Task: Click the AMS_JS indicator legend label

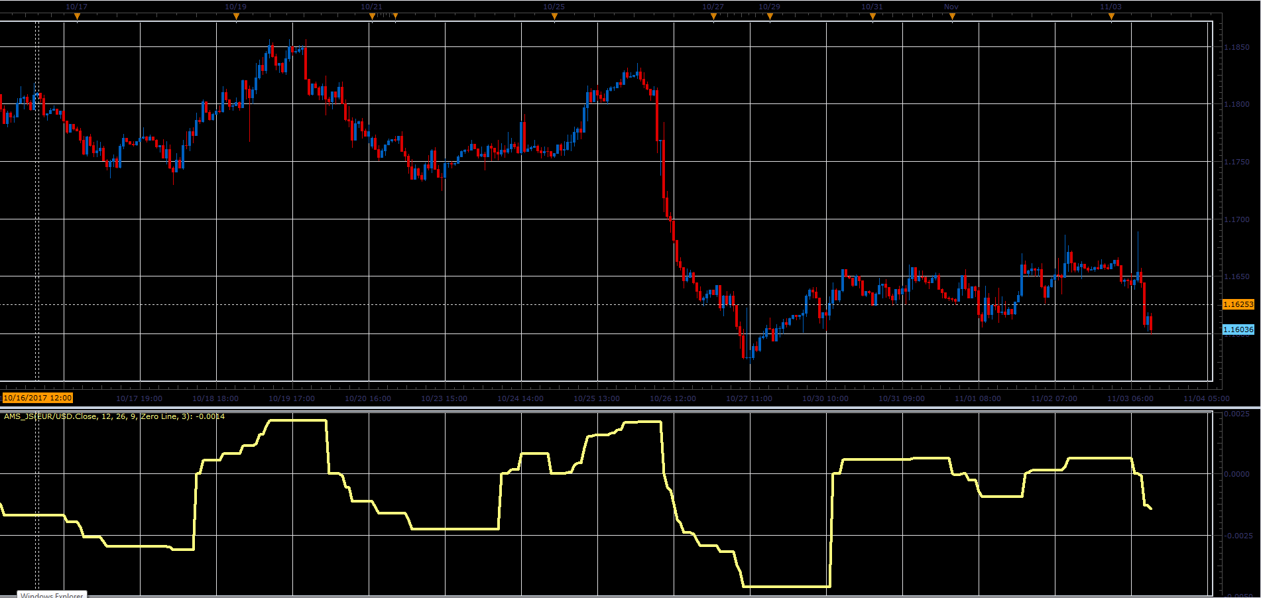Action: point(114,416)
